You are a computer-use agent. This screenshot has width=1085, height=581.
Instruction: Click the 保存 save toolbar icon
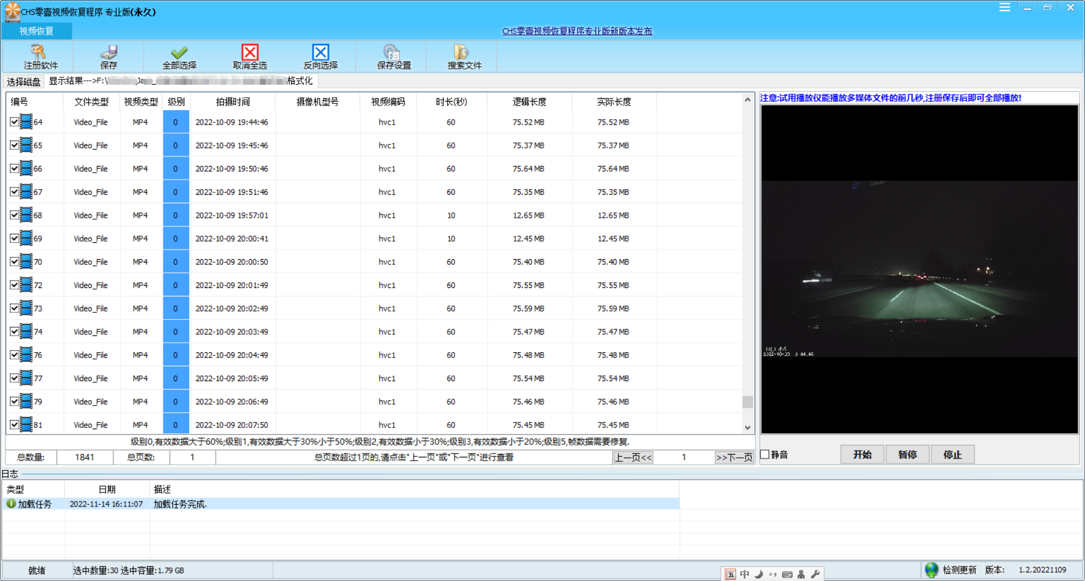click(x=108, y=57)
